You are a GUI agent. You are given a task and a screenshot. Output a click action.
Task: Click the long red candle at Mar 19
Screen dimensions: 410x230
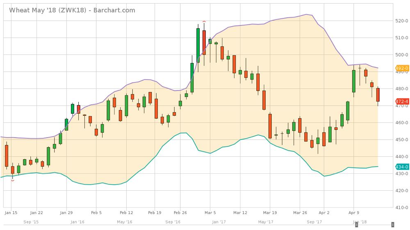point(270,126)
